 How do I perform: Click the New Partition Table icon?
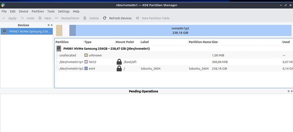137,18
